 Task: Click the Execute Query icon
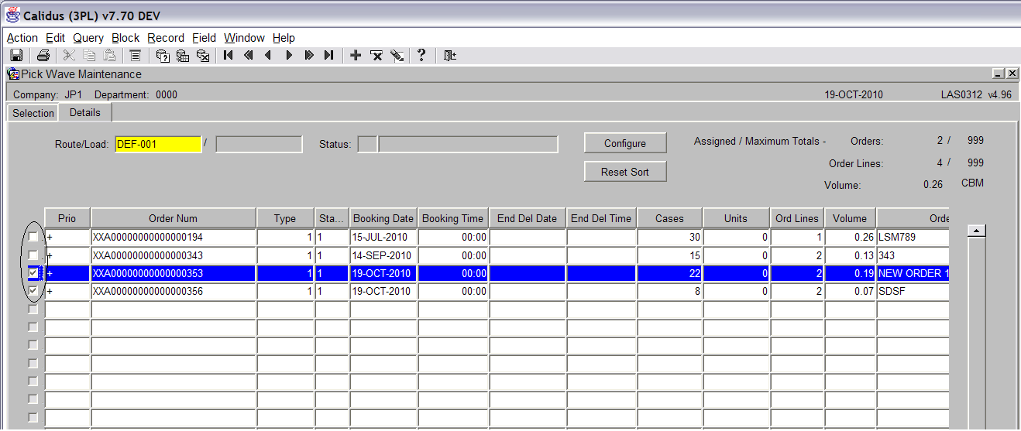183,56
